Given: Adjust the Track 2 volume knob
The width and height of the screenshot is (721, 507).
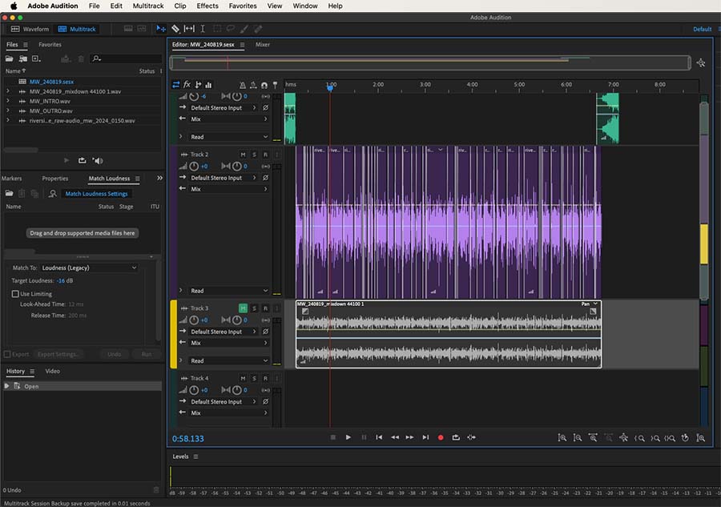Looking at the screenshot, I should click(x=194, y=166).
